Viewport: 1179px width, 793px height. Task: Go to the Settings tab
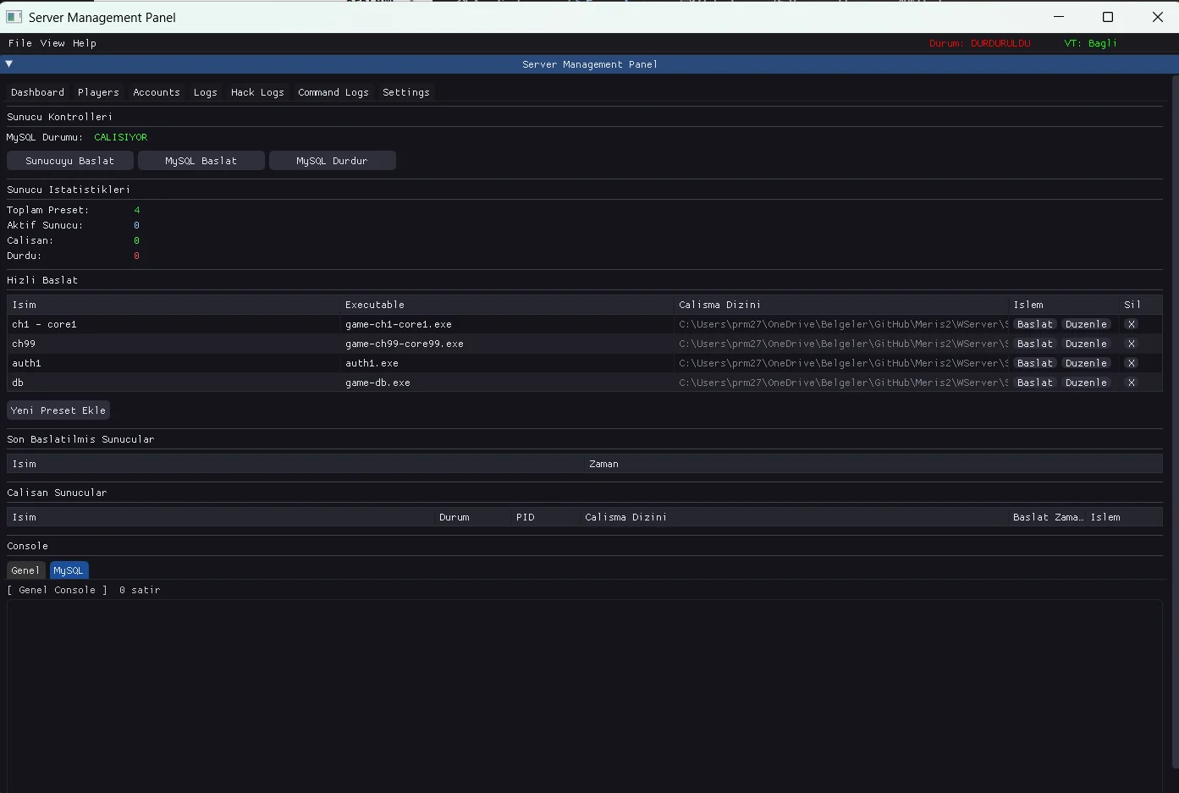click(405, 92)
